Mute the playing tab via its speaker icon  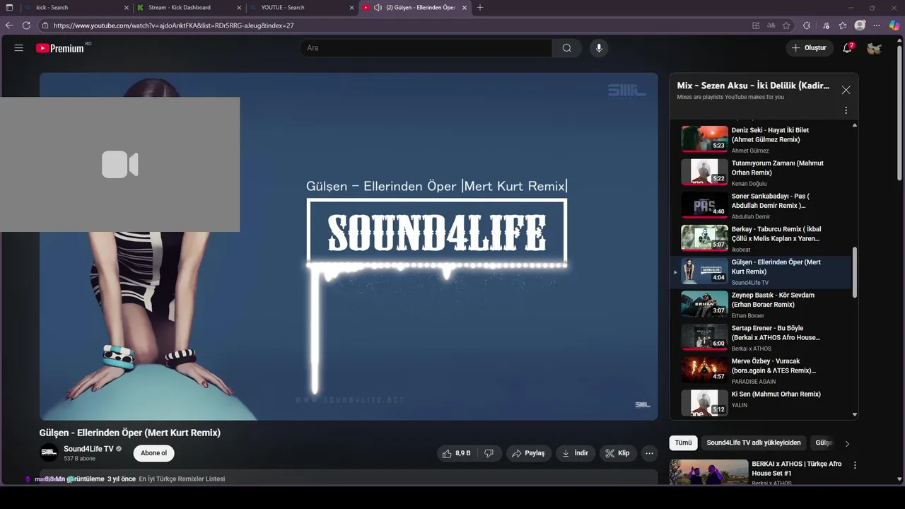point(378,7)
